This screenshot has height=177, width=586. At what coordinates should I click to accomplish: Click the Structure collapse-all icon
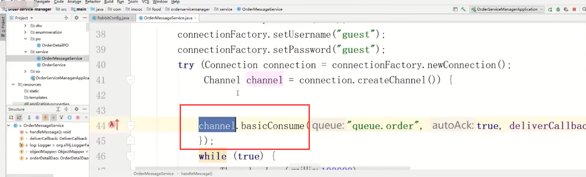(66, 109)
